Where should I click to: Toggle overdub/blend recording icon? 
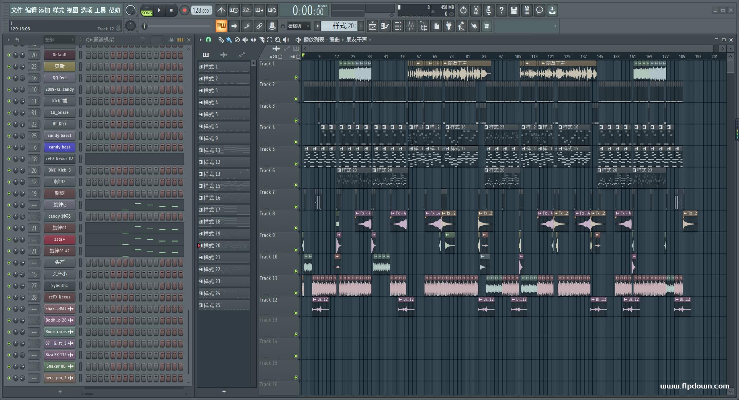click(259, 10)
